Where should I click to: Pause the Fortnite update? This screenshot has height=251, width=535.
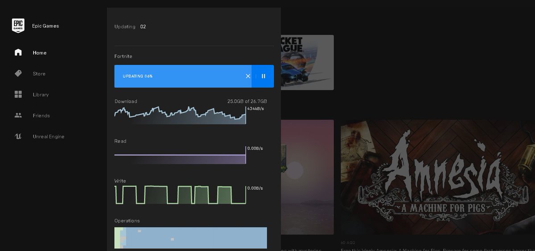(x=263, y=76)
